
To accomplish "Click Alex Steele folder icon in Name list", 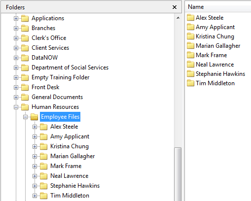I will (190, 17).
